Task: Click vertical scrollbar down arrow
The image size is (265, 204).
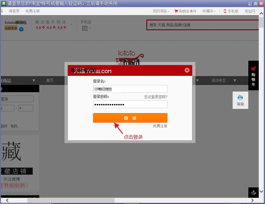Action: click(x=261, y=191)
